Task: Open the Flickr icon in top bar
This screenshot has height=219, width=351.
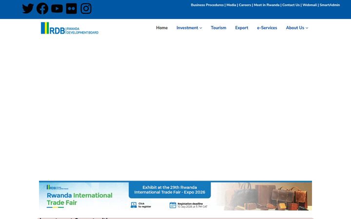Action: click(x=71, y=9)
